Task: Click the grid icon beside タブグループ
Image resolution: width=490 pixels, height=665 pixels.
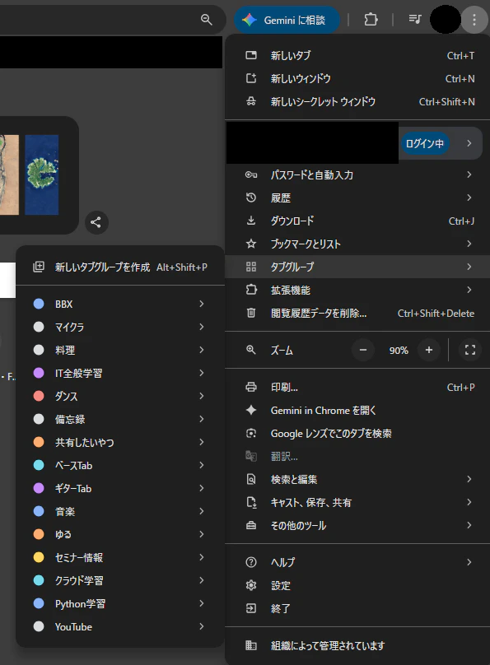Action: (251, 267)
